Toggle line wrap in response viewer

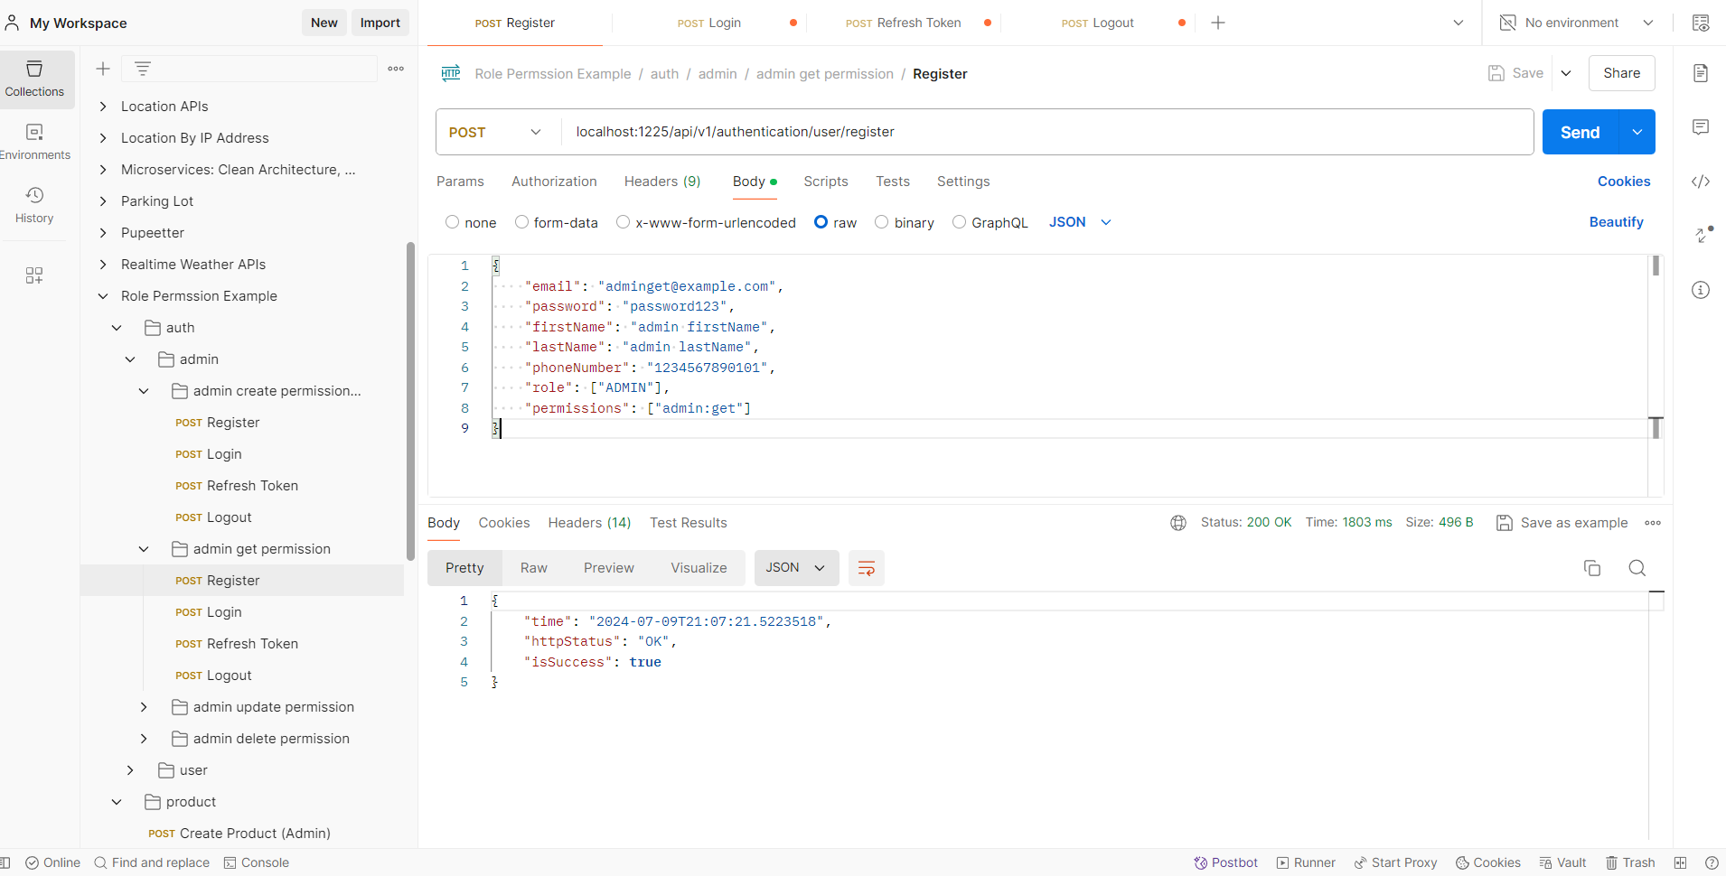click(x=866, y=568)
